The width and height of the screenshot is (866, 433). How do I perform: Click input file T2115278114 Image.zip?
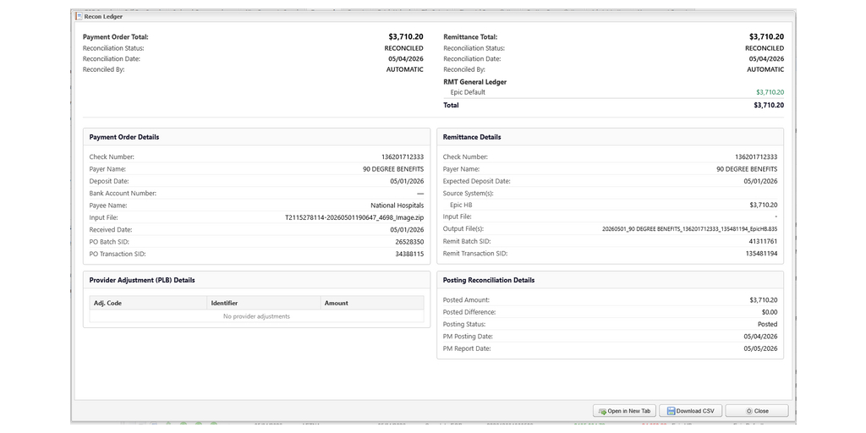pos(354,217)
